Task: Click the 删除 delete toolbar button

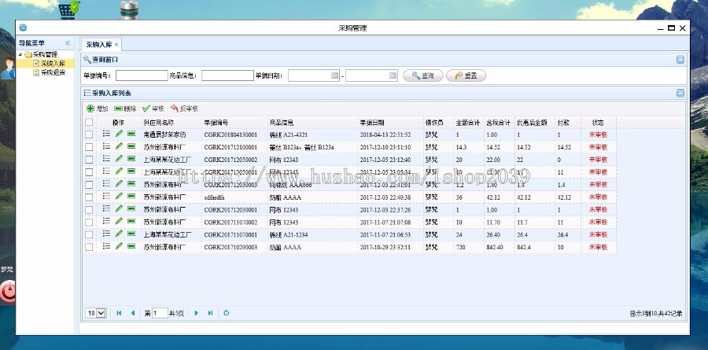Action: point(125,109)
